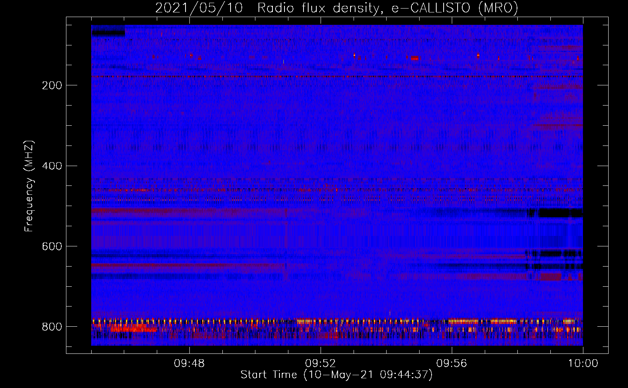Click the 09:52 time tick label
628x388 pixels.
click(x=321, y=364)
